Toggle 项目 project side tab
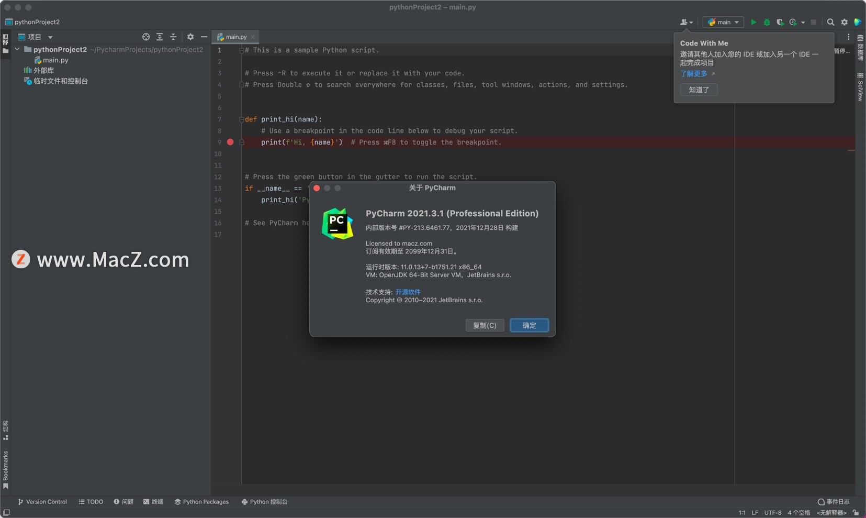The width and height of the screenshot is (866, 518). [x=6, y=43]
